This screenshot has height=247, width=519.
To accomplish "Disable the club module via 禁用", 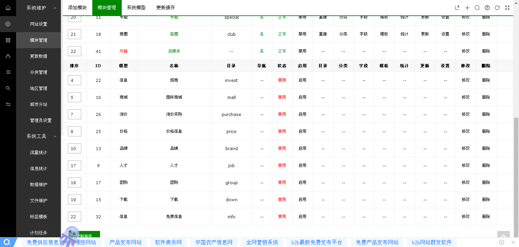I will pos(302,34).
